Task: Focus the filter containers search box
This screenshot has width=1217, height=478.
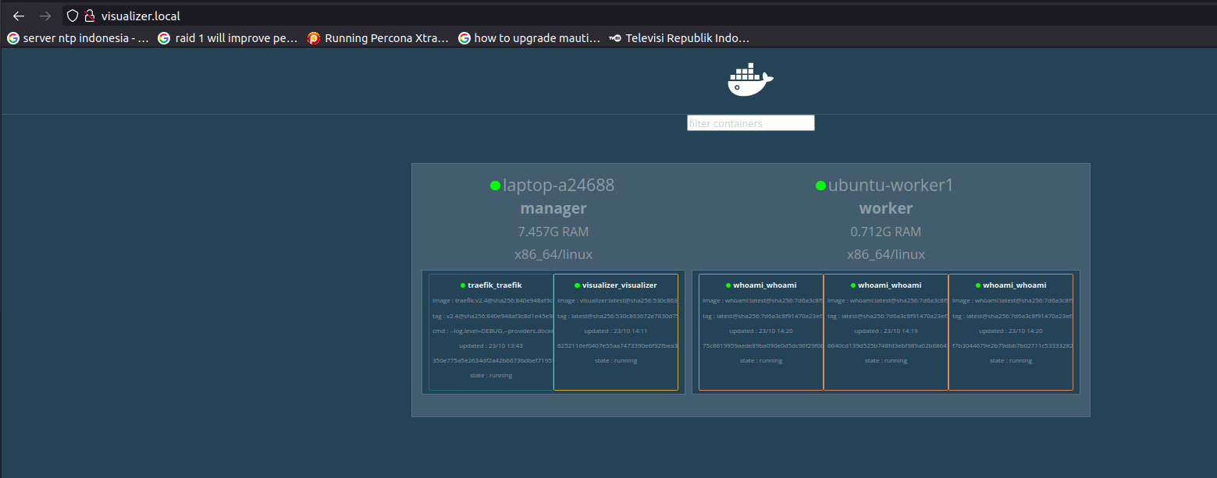Action: tap(750, 123)
